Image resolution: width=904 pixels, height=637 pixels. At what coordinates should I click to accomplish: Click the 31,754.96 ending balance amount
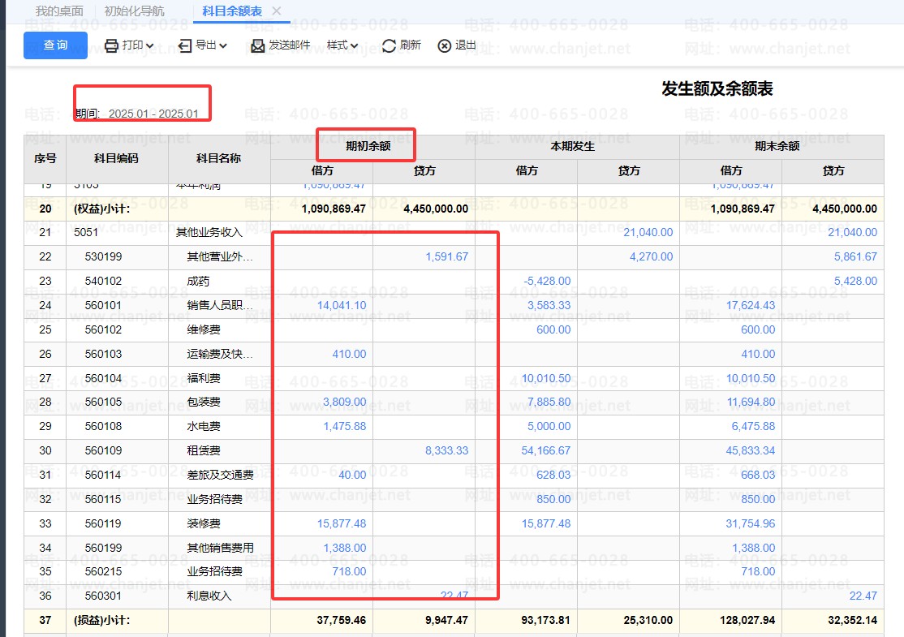(x=752, y=523)
